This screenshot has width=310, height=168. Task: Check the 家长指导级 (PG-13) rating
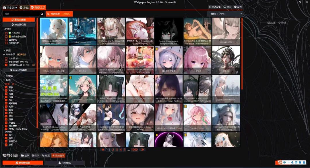tap(6, 62)
